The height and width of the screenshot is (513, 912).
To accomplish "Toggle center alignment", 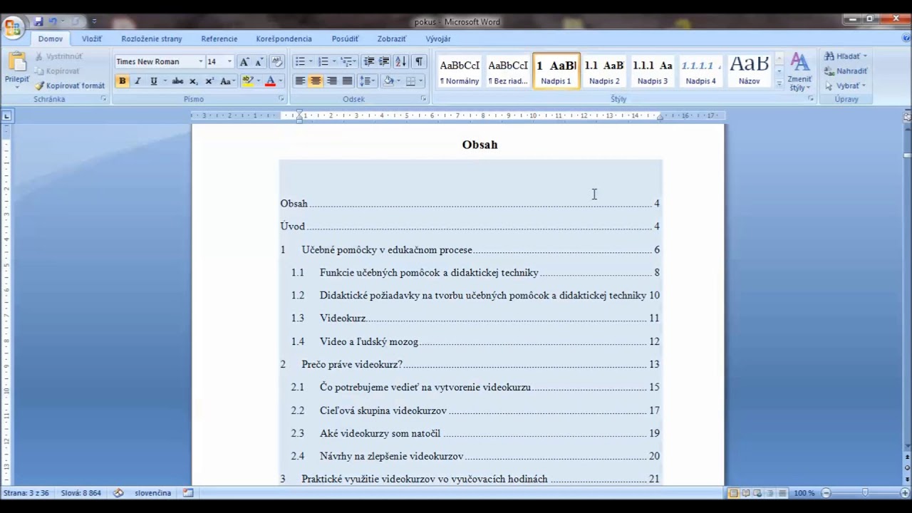I will tap(316, 81).
